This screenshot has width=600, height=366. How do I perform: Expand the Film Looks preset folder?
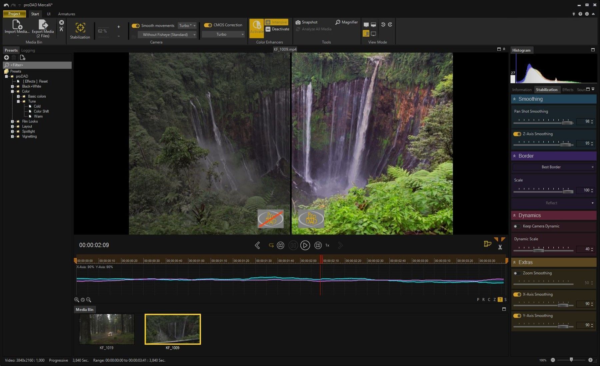click(12, 122)
